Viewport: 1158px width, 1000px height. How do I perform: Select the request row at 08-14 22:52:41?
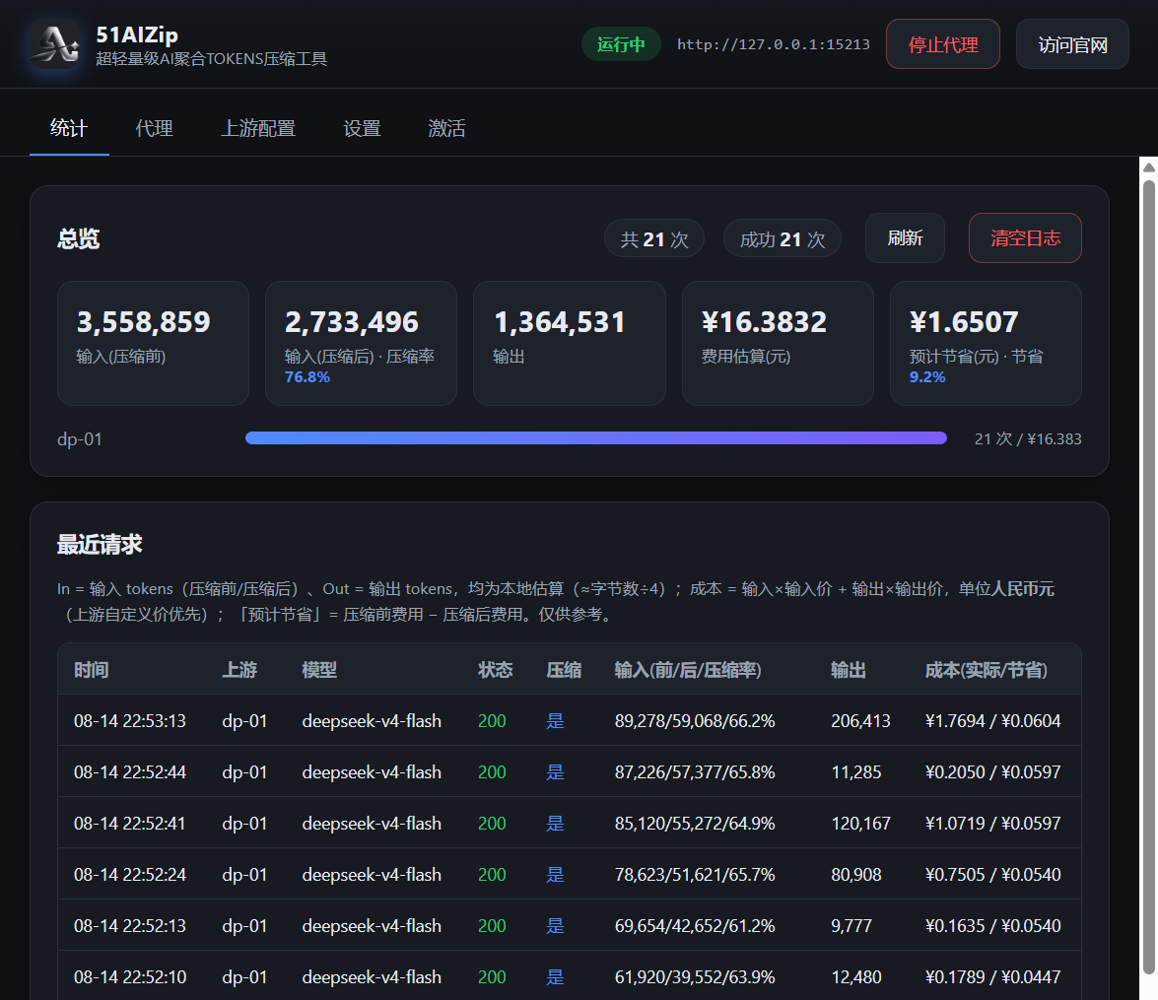[570, 823]
